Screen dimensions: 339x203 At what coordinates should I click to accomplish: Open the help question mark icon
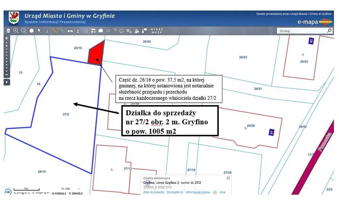[x=115, y=31]
